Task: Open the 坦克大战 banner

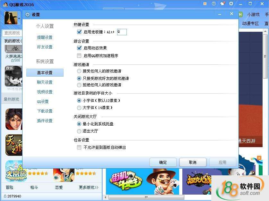Action: tap(197, 181)
